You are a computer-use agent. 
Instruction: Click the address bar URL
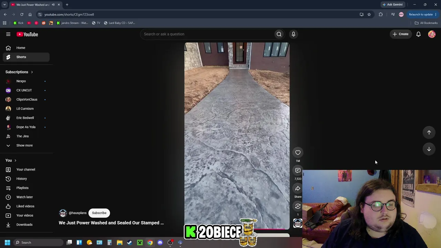[69, 14]
